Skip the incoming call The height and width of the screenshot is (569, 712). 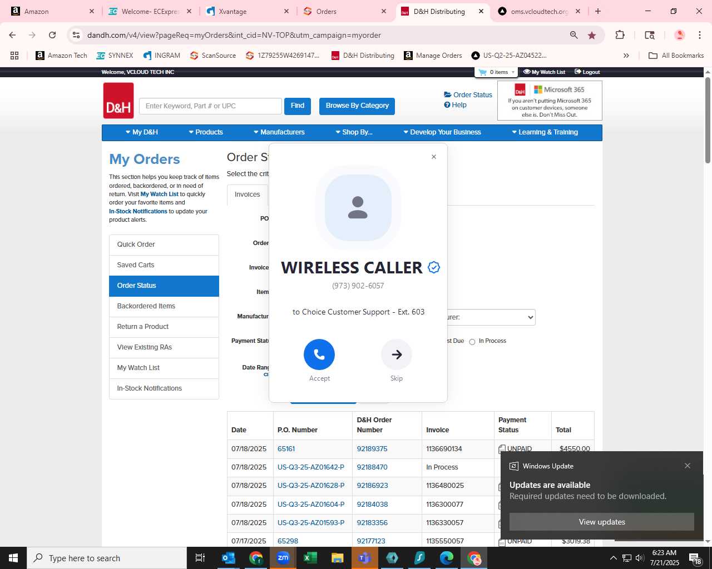pos(397,355)
